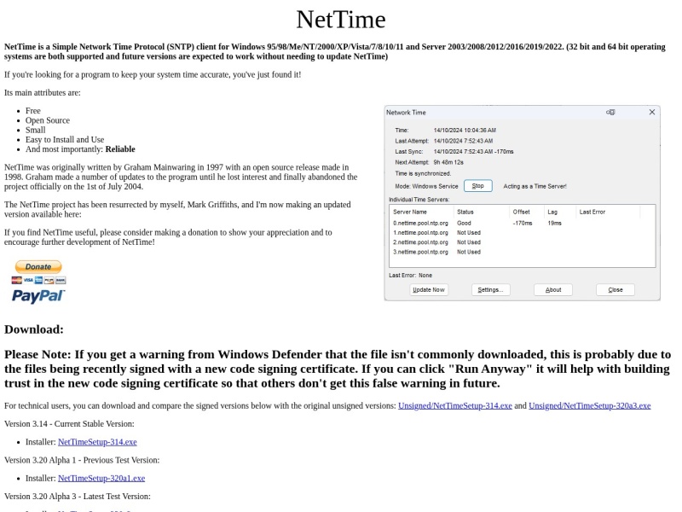This screenshot has height=512, width=682.
Task: Click the Close button in the Network Time image
Action: point(615,289)
